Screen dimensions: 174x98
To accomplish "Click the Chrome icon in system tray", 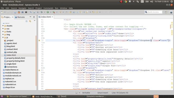I will point(126,2).
